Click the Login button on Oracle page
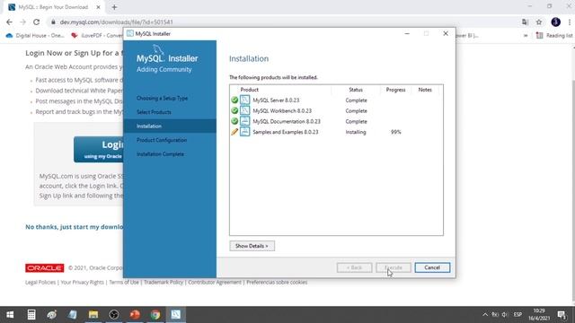The image size is (575, 323). click(x=98, y=149)
